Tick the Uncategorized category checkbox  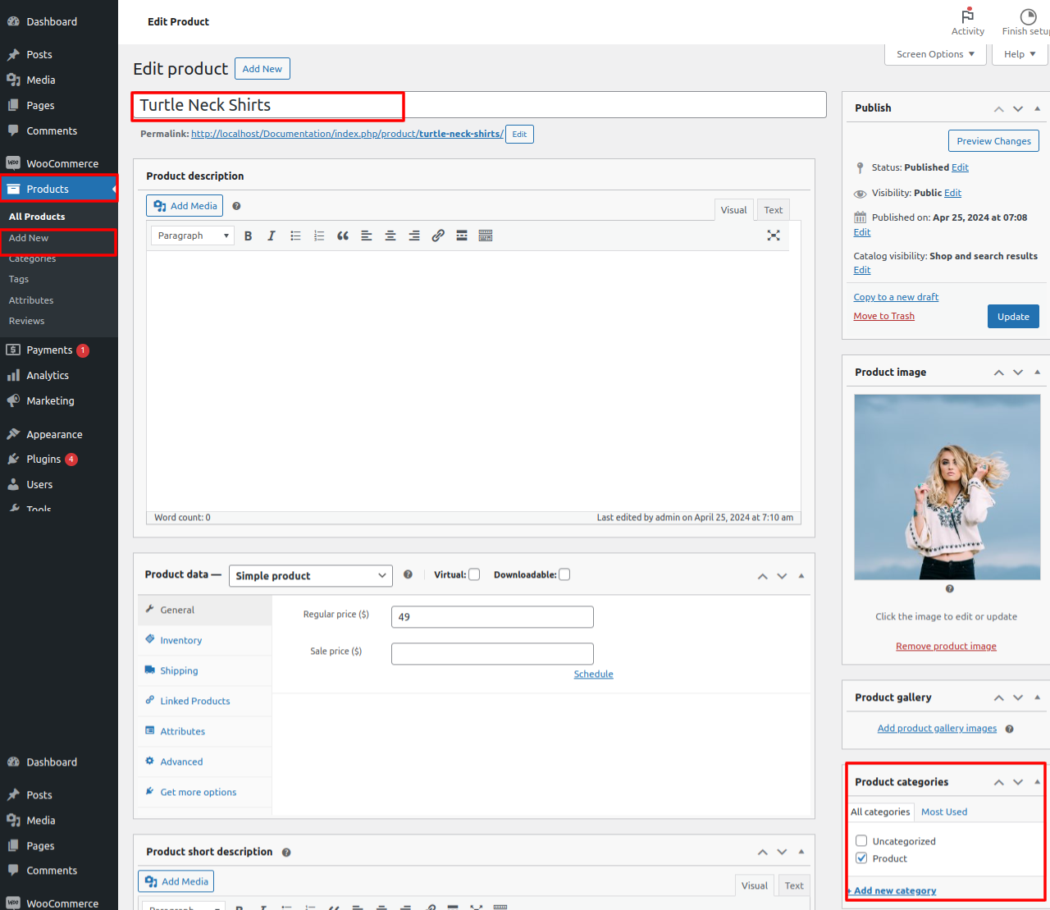pos(861,841)
